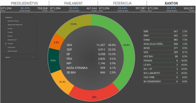Open the PARLAMENT results tab
This screenshot has height=103, width=196.
point(73,3)
